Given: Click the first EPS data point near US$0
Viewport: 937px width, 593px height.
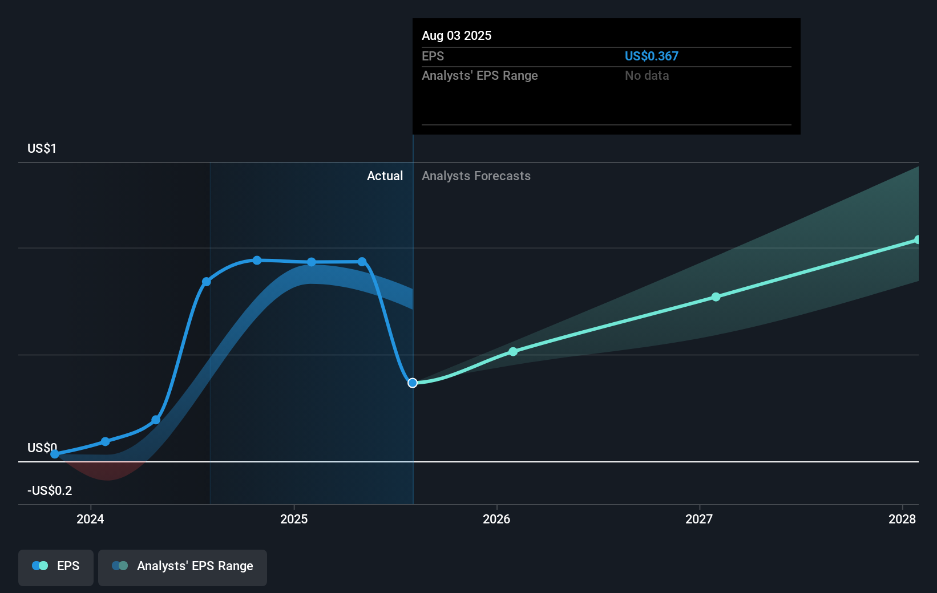Looking at the screenshot, I should pos(55,454).
